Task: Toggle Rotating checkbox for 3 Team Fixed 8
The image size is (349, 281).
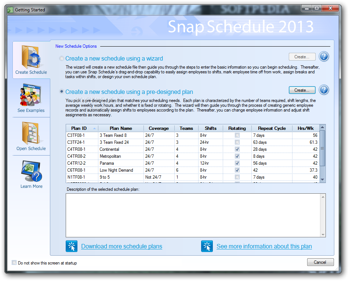Action: (x=237, y=135)
